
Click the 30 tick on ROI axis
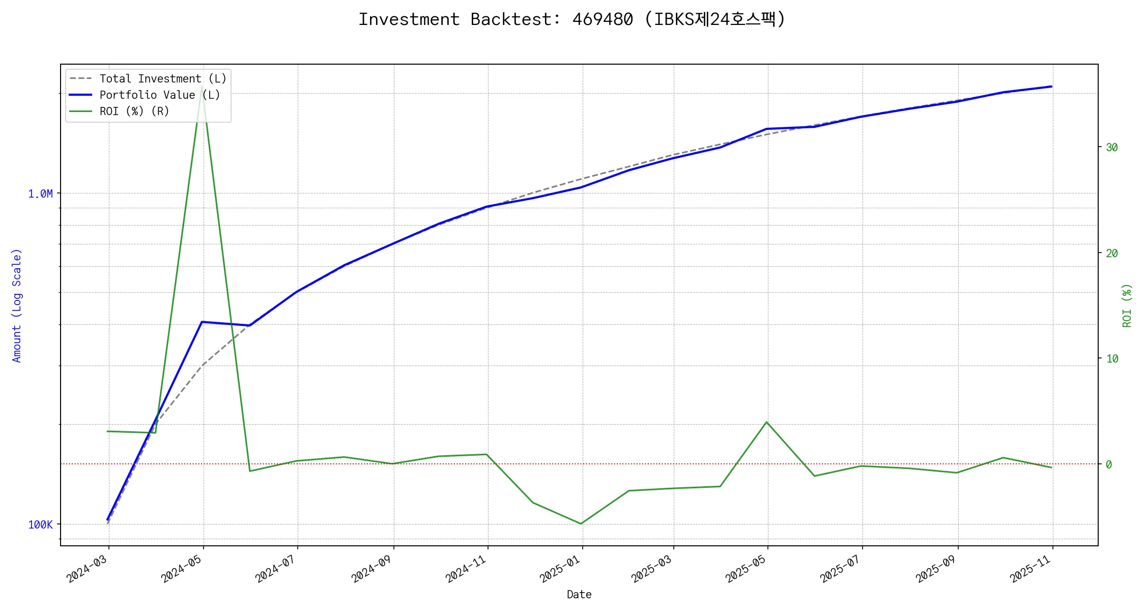[1112, 148]
